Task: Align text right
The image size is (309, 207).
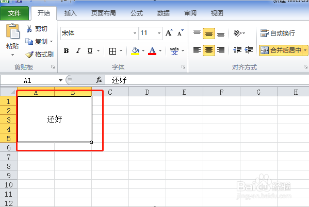Action: 221,50
